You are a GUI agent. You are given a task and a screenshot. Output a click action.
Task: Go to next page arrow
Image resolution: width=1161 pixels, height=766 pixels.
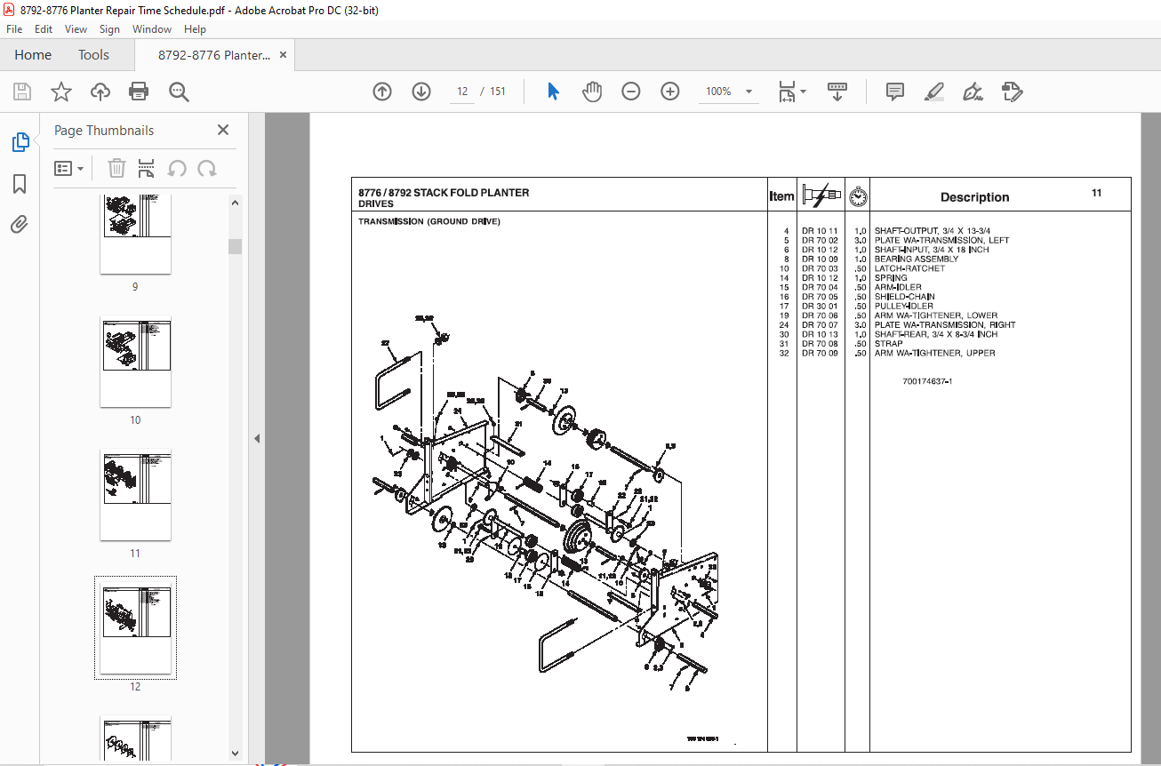click(x=421, y=92)
